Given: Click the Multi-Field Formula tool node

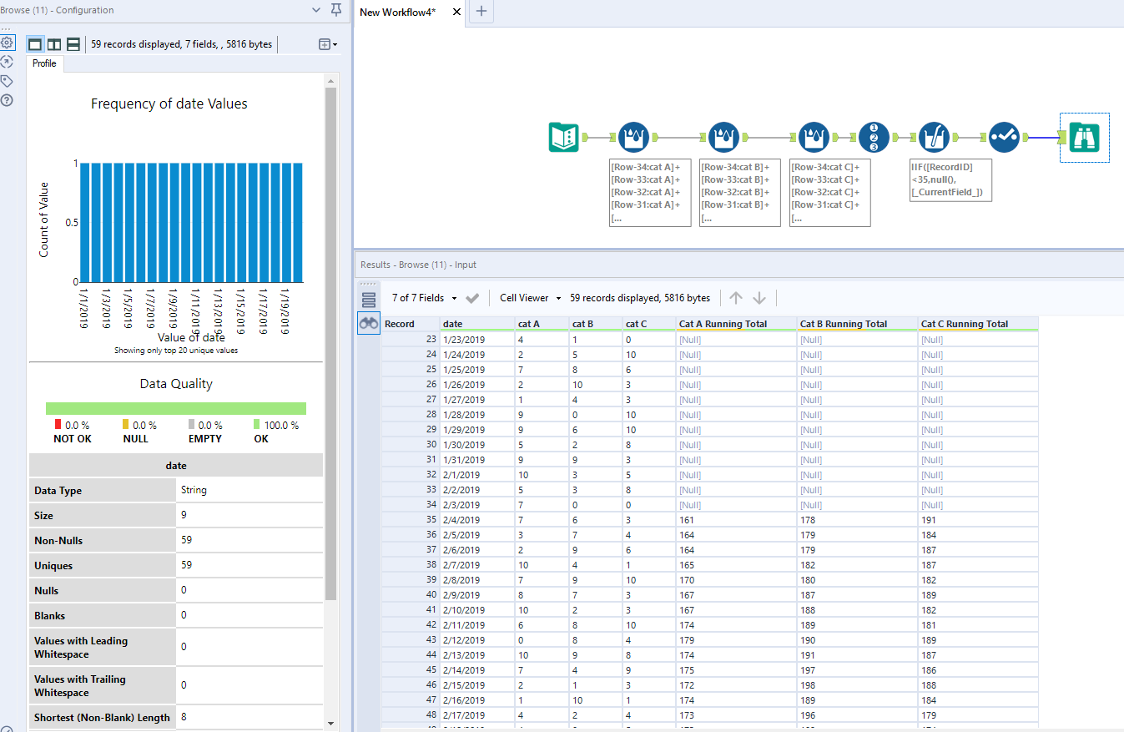Looking at the screenshot, I should point(934,137).
